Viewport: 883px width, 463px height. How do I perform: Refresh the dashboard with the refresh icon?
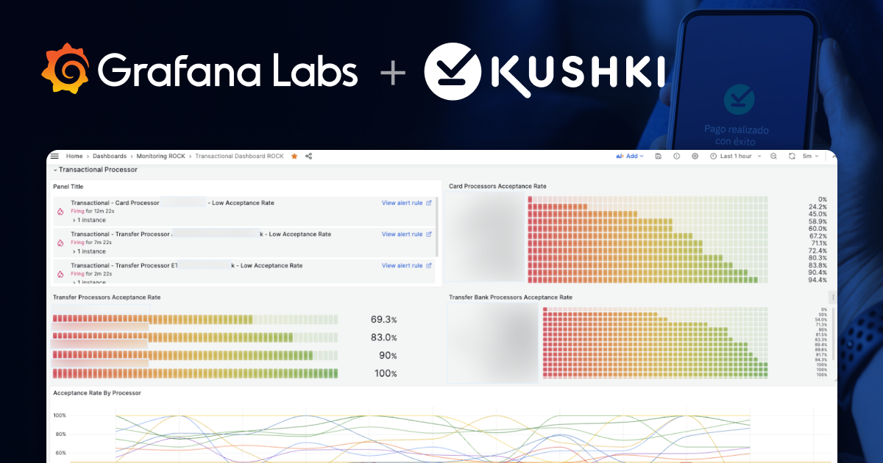point(792,156)
